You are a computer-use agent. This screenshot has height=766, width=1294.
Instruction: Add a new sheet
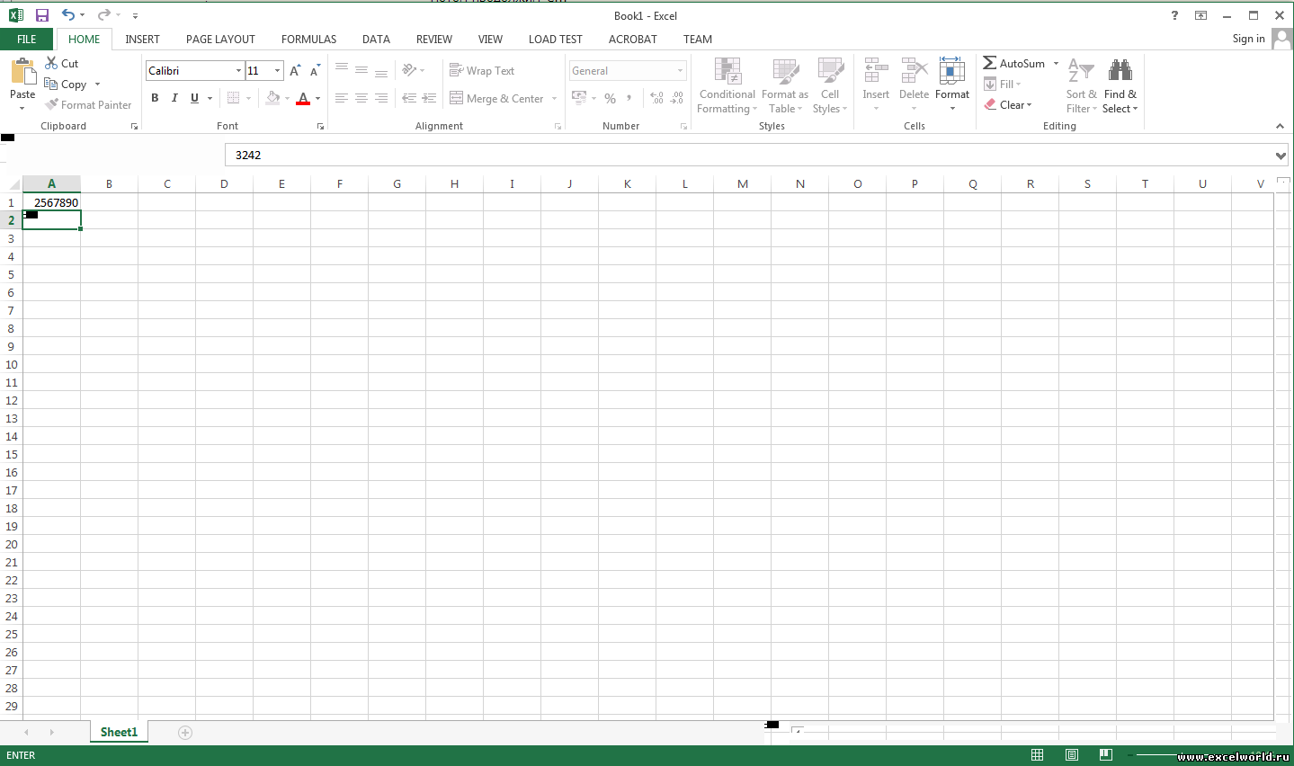pyautogui.click(x=185, y=733)
